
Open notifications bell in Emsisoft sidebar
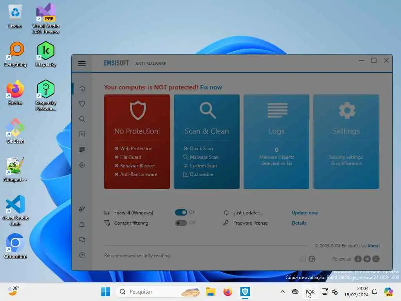(x=82, y=225)
